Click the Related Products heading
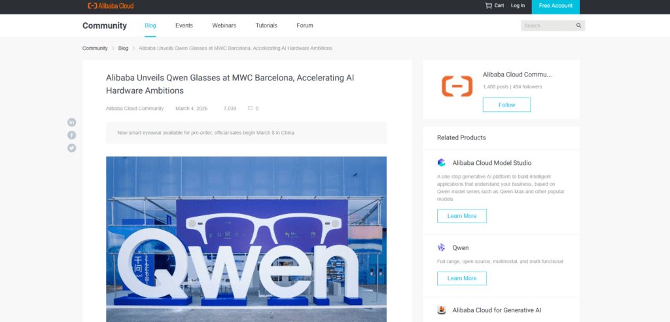This screenshot has width=670, height=322. pos(461,137)
